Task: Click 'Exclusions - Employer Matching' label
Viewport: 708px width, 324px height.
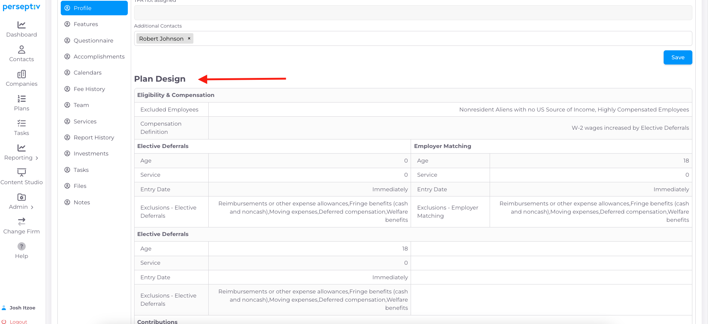Action: [448, 212]
